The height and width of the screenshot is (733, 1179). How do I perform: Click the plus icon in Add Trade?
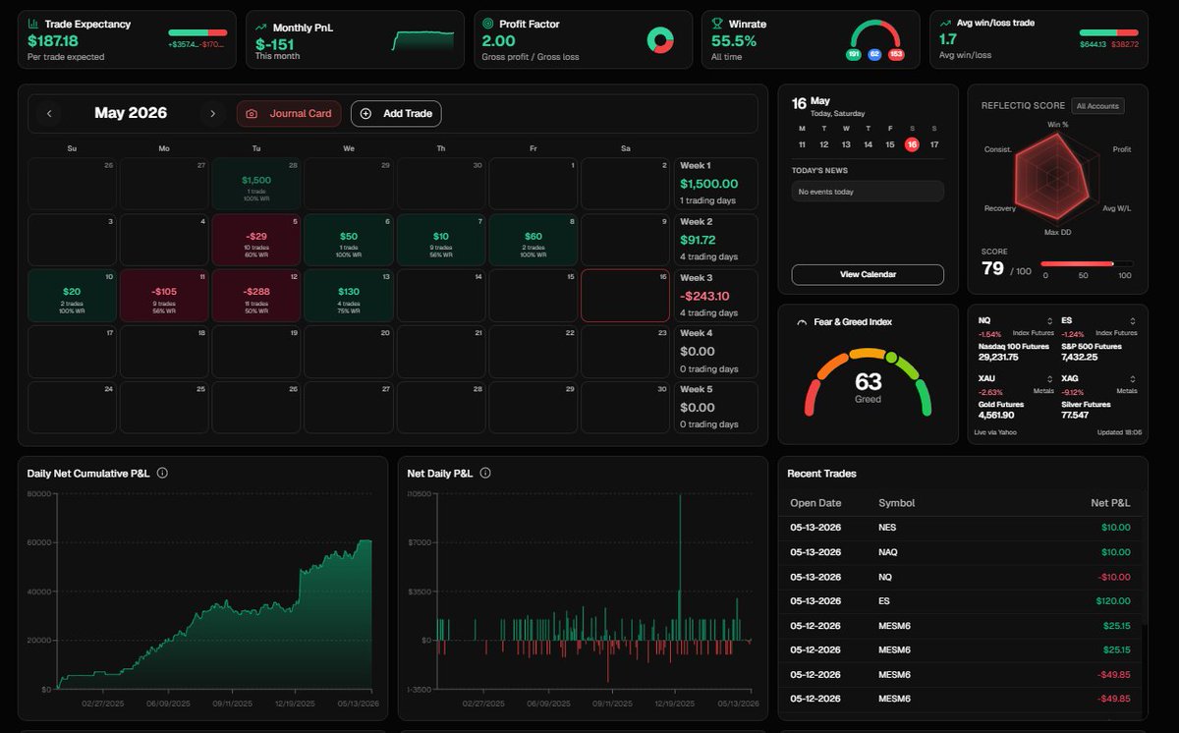tap(365, 114)
